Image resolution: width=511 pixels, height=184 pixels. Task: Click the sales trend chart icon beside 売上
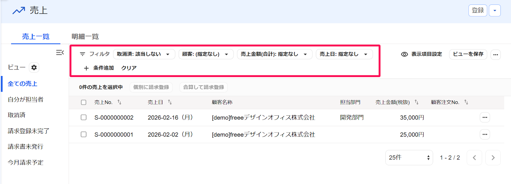[19, 11]
